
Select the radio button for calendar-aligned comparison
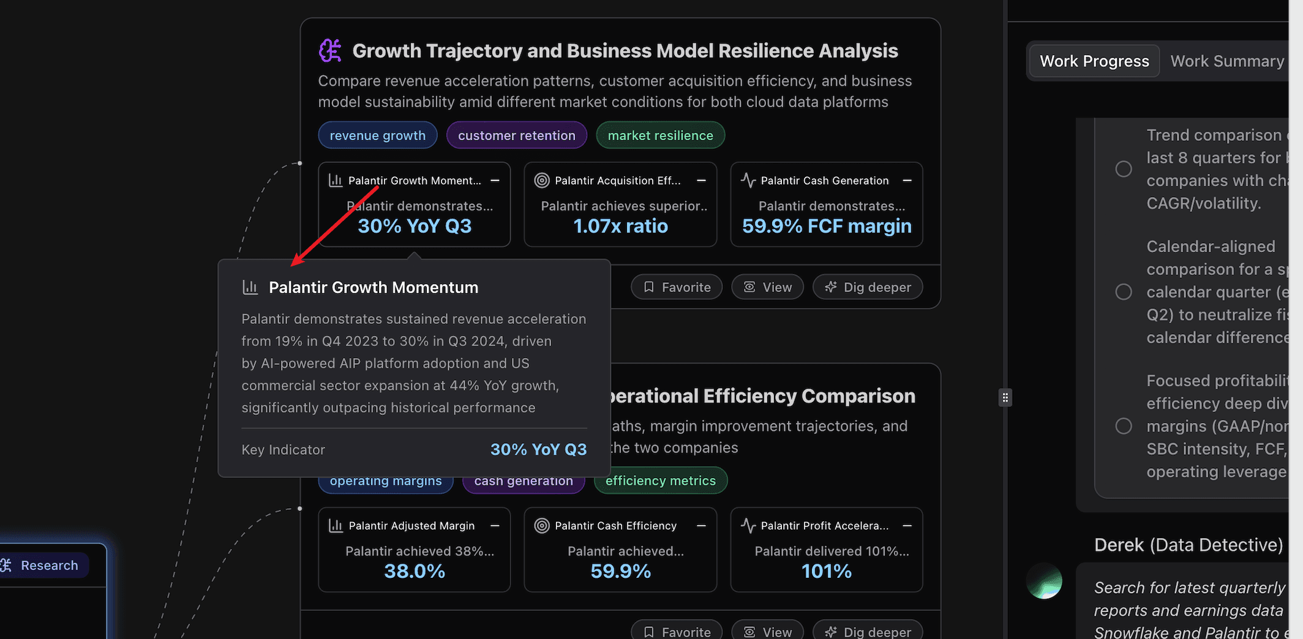click(1124, 292)
